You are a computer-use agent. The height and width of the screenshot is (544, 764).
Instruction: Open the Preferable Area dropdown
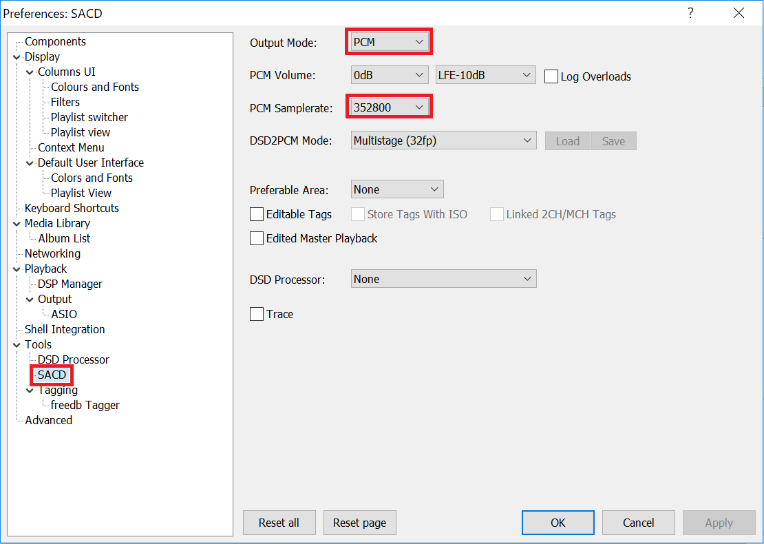(x=397, y=189)
